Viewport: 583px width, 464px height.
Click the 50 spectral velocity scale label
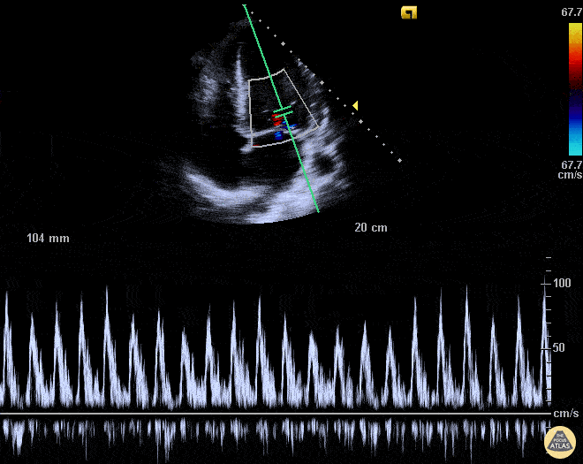coord(559,347)
